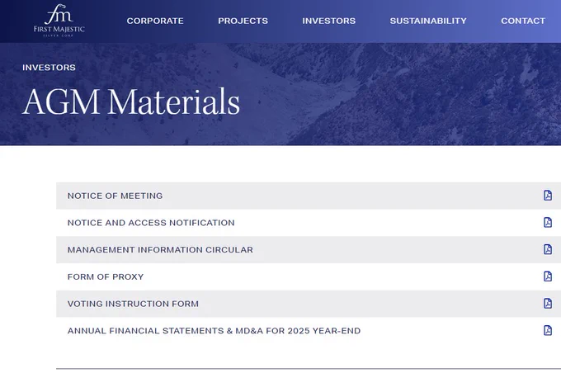Click the Investors breadcrumb label
The image size is (561, 373).
point(49,68)
